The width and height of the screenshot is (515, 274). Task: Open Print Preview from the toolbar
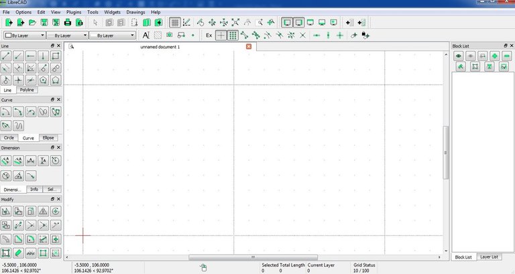pyautogui.click(x=80, y=22)
